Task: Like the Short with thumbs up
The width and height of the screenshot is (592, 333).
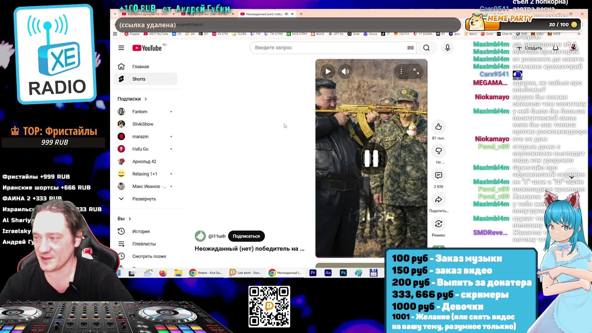Action: click(x=438, y=127)
